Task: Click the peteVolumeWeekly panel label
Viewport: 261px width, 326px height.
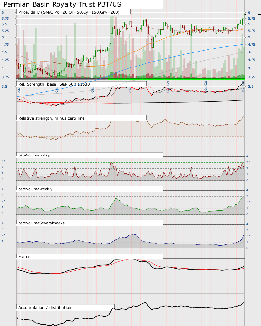Action: tap(35, 189)
